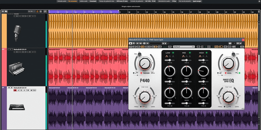Viewport: 261px width, 130px height.
Task: Click the OS oversampling button
Action: [x=138, y=47]
